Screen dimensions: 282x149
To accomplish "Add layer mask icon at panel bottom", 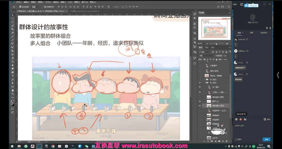I will pos(212,141).
